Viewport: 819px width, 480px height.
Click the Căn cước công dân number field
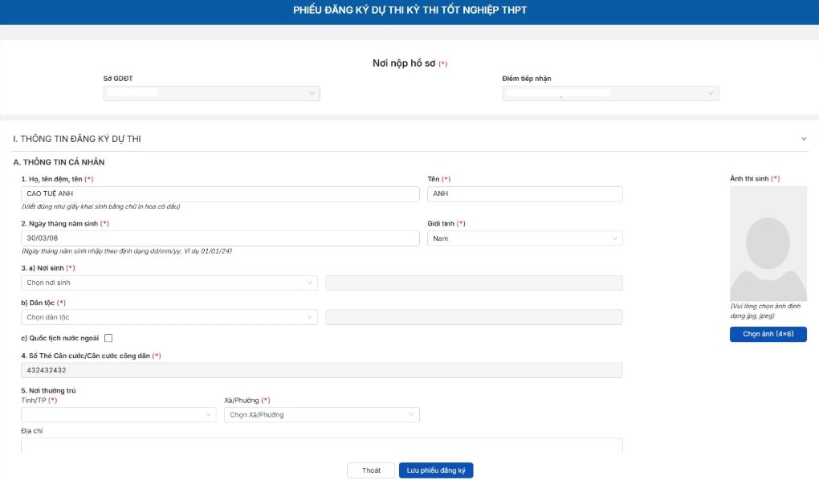[x=321, y=370]
